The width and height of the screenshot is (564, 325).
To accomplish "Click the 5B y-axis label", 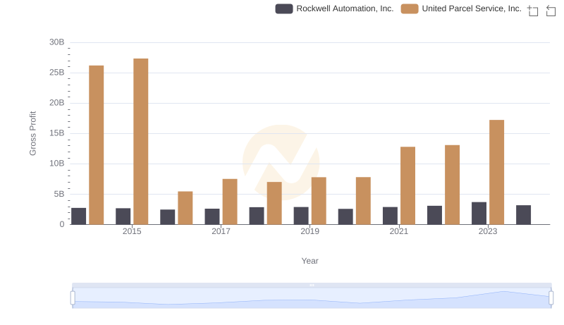I will pyautogui.click(x=59, y=194).
